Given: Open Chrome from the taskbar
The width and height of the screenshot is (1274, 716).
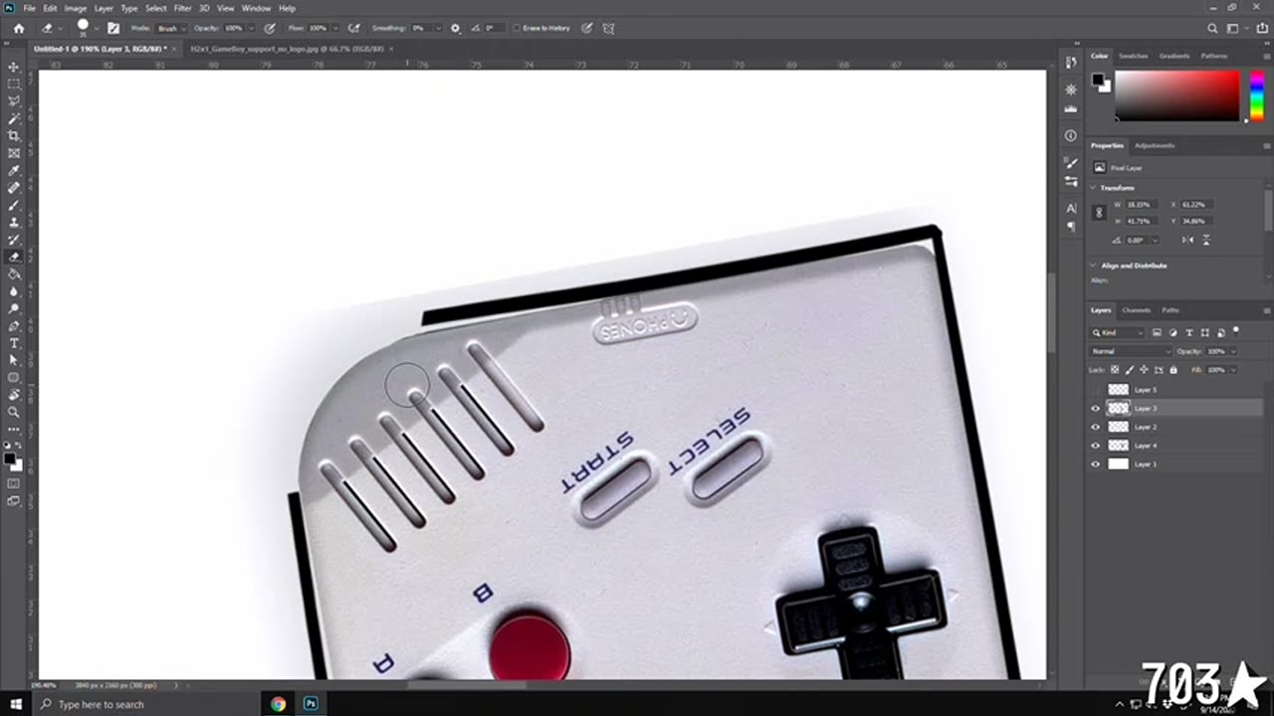Looking at the screenshot, I should [278, 704].
